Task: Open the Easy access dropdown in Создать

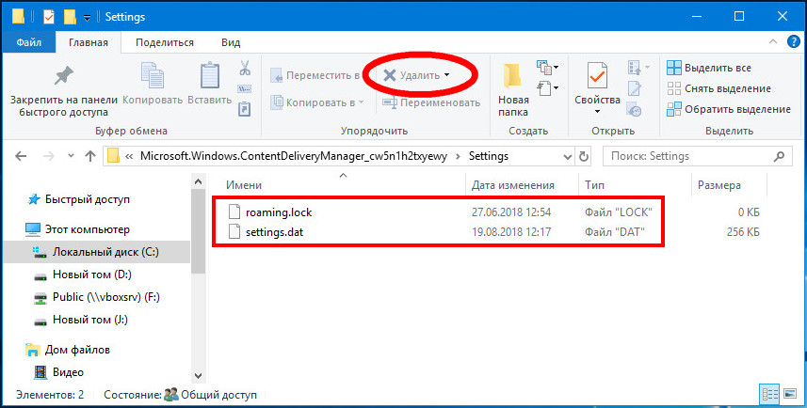Action: coord(548,88)
